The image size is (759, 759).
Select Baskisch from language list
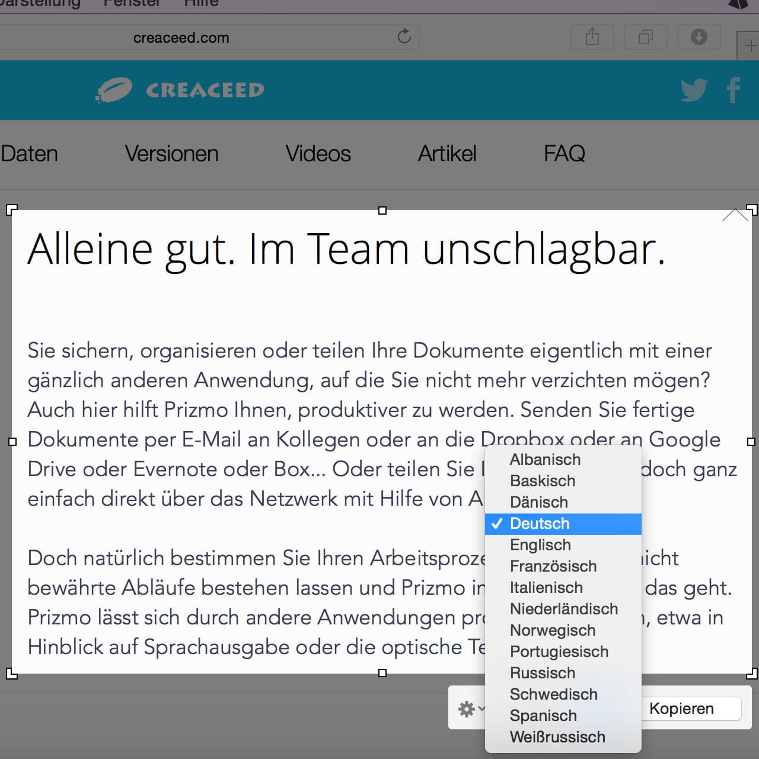[x=563, y=481]
